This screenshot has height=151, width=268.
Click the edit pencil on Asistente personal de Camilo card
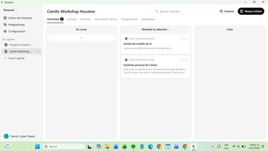pyautogui.click(x=182, y=60)
